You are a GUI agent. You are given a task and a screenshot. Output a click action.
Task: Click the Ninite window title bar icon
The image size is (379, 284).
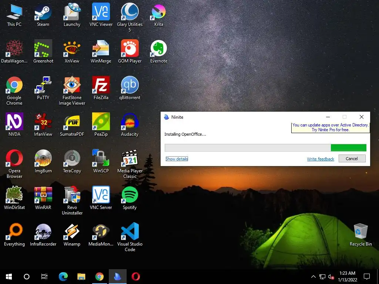166,117
